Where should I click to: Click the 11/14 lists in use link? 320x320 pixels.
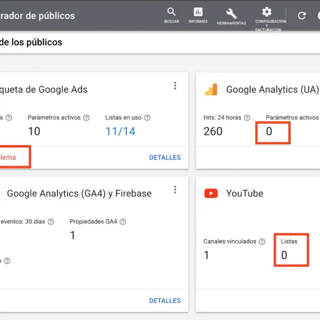pyautogui.click(x=120, y=131)
